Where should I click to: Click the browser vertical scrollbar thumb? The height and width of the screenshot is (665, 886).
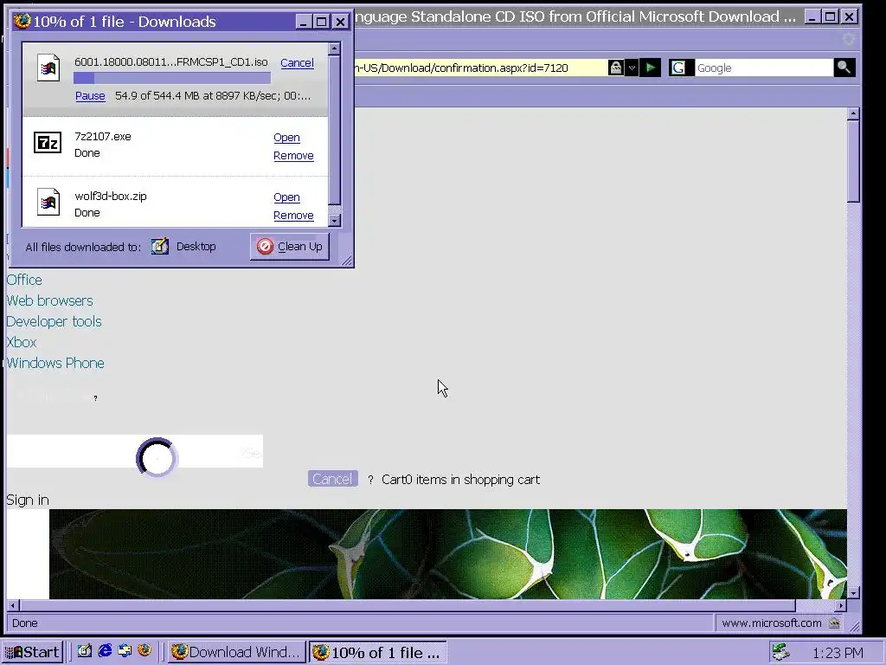pos(853,161)
